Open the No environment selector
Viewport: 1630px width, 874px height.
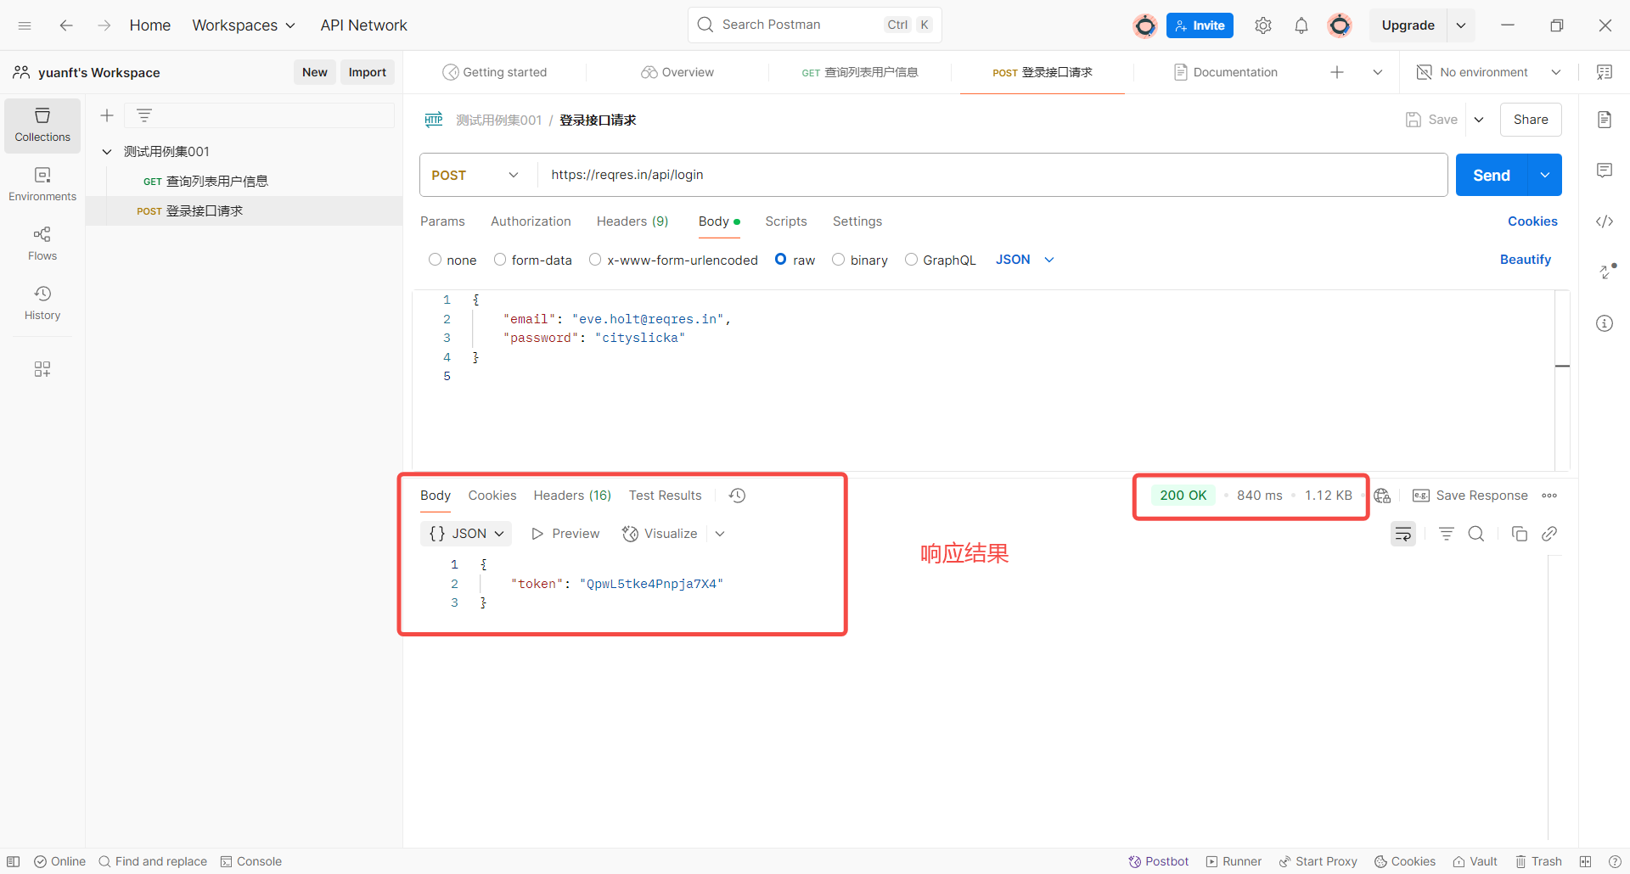[x=1488, y=72]
